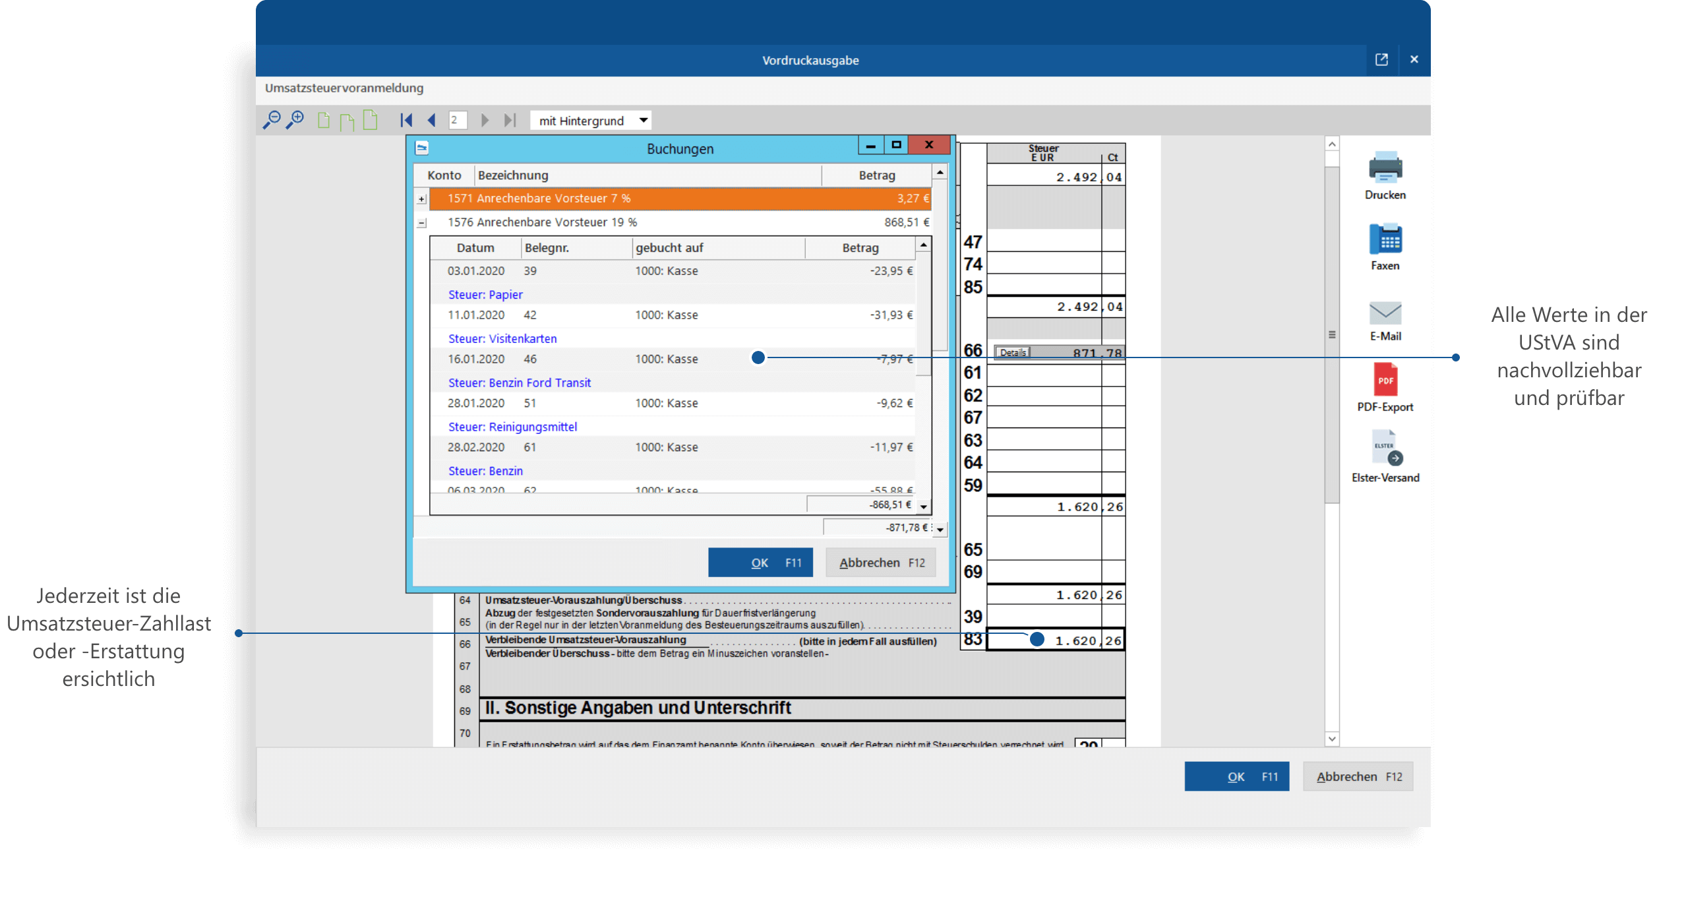Screen dimensions: 1688x901
Task: Jump to last page arrow
Action: [x=510, y=120]
